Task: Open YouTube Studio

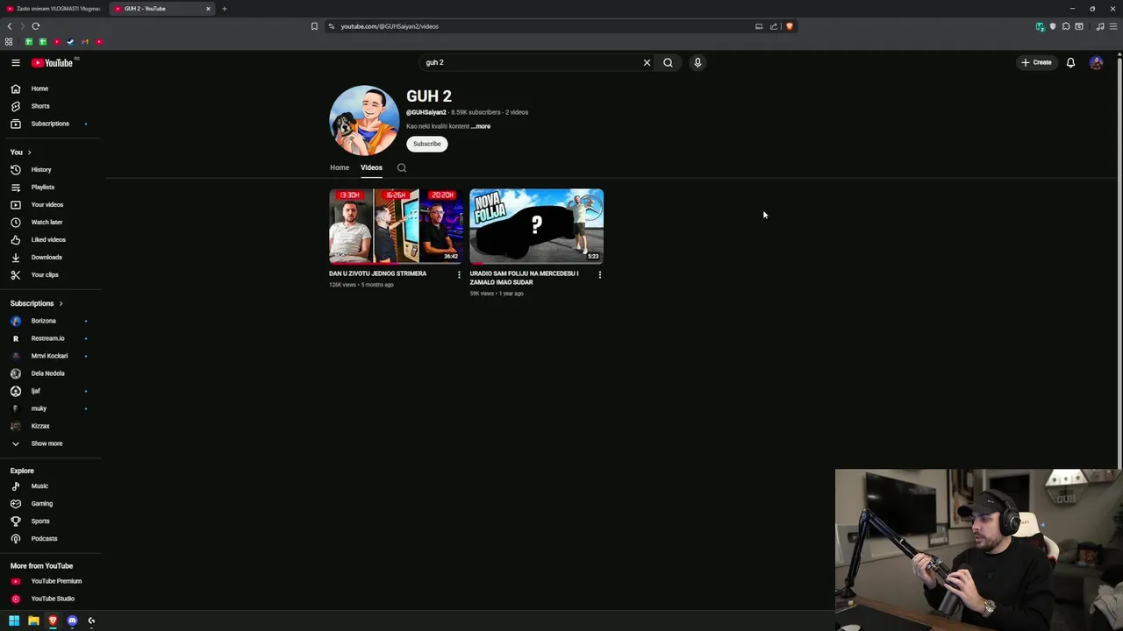Action: coord(50,599)
